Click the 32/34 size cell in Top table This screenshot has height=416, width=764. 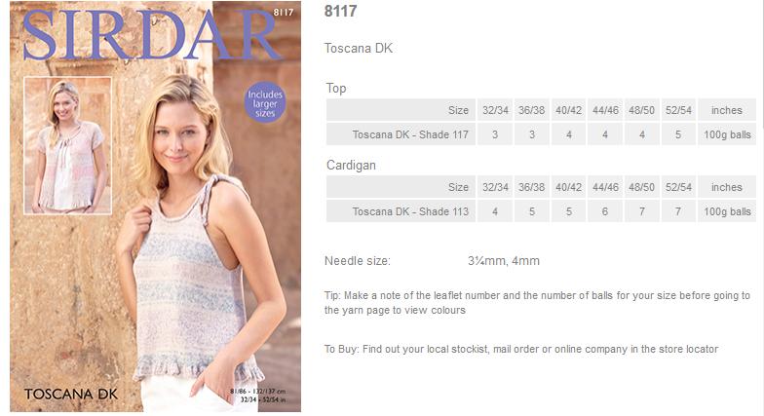click(495, 110)
